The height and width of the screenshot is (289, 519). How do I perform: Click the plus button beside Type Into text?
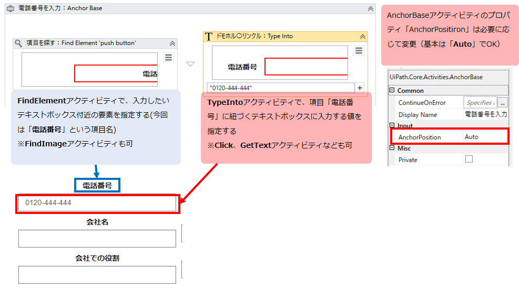tap(360, 88)
